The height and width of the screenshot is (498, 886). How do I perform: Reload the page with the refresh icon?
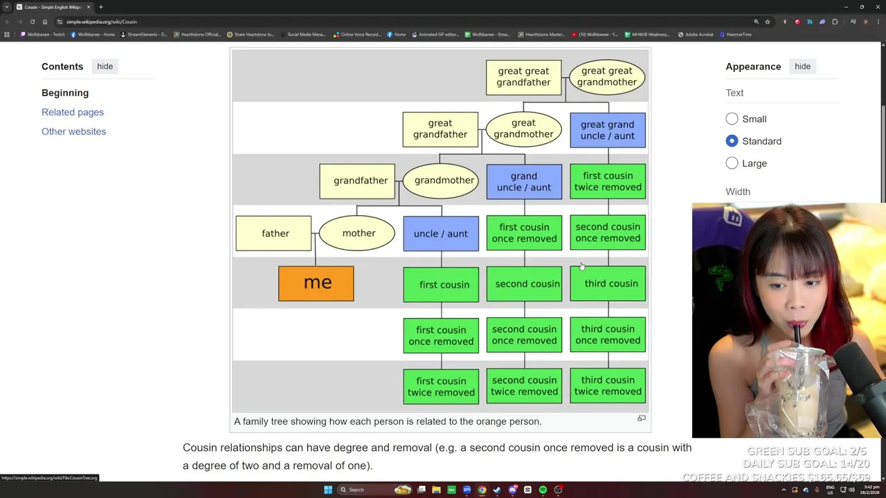[x=32, y=21]
